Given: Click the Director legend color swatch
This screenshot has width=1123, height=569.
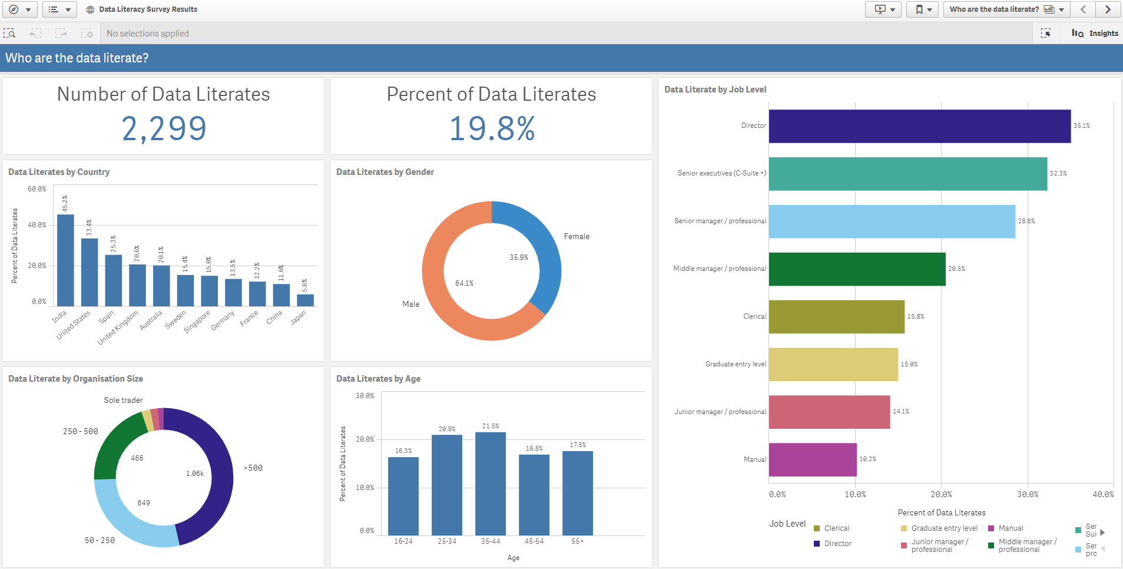Looking at the screenshot, I should (817, 544).
